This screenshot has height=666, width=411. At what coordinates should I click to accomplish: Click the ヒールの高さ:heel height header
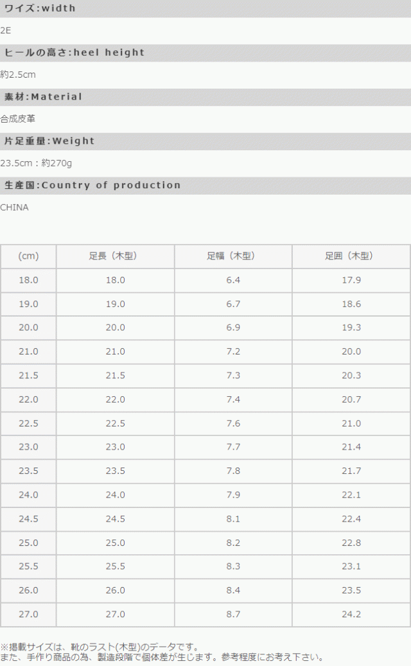point(74,53)
